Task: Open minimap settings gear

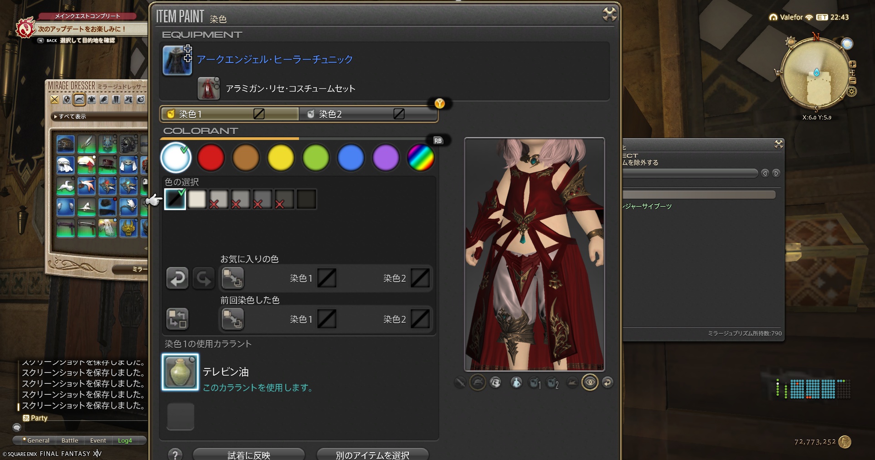Action: (x=851, y=92)
